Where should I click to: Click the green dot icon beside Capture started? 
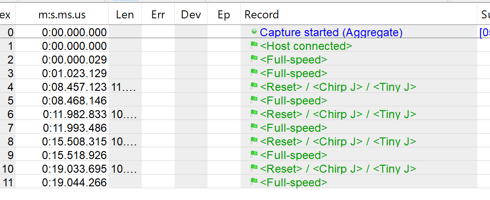click(254, 32)
